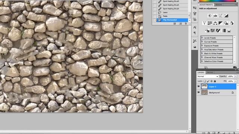Expand Selective Color Presets list
This screenshot has width=239, height=134.
202,61
